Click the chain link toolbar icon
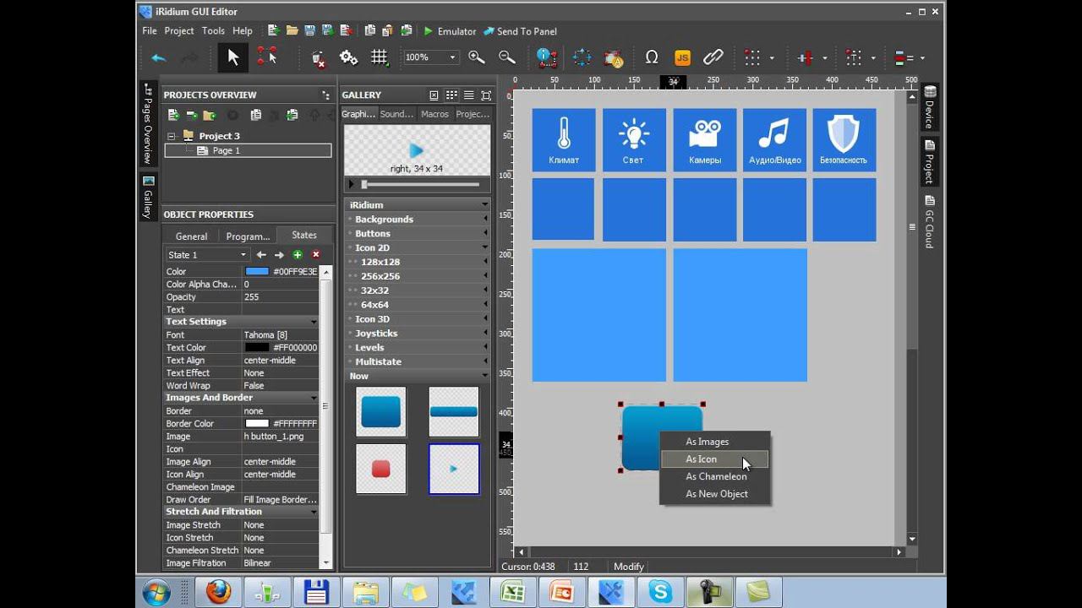This screenshot has width=1082, height=608. click(x=713, y=57)
